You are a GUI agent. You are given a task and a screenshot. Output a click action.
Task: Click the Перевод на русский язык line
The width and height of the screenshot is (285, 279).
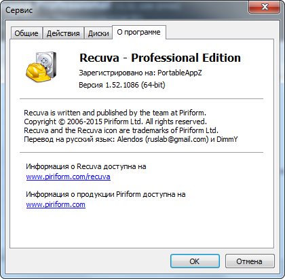[x=131, y=139]
